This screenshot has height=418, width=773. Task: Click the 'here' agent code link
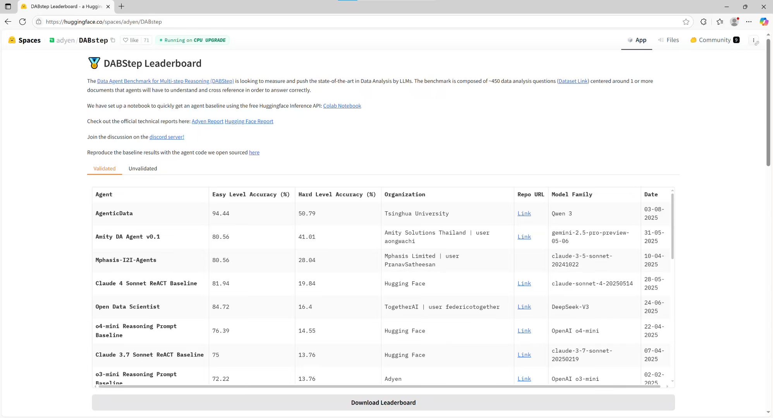[254, 152]
